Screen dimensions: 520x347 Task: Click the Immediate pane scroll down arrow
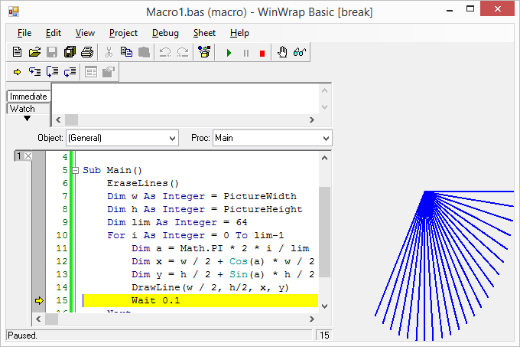click(325, 107)
